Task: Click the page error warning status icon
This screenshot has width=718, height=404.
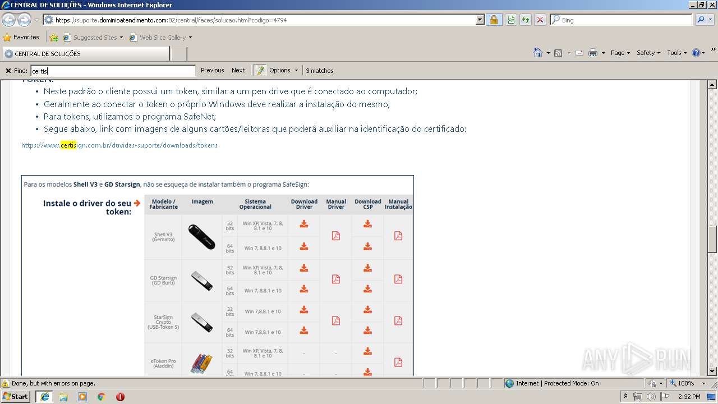Action: (x=6, y=383)
